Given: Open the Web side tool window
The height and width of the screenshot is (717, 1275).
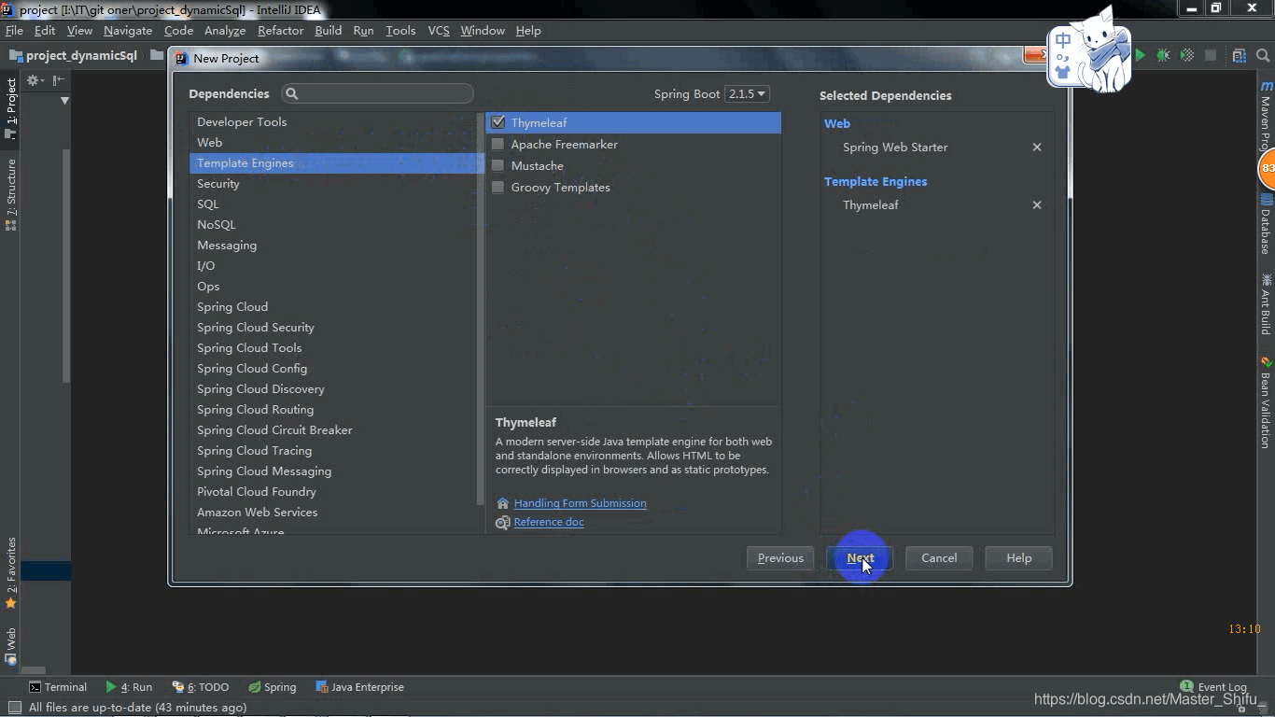Looking at the screenshot, I should tap(11, 646).
